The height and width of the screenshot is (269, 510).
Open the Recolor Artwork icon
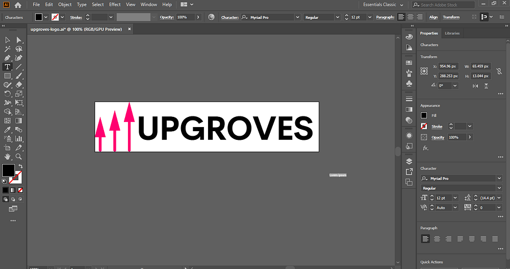coord(212,17)
